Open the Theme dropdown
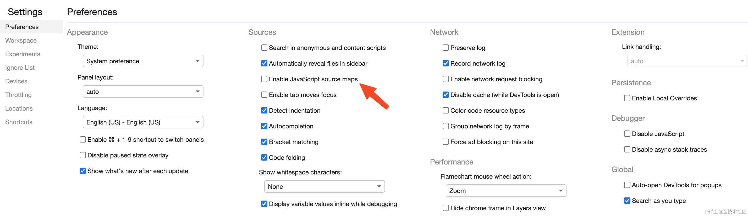 tap(143, 61)
